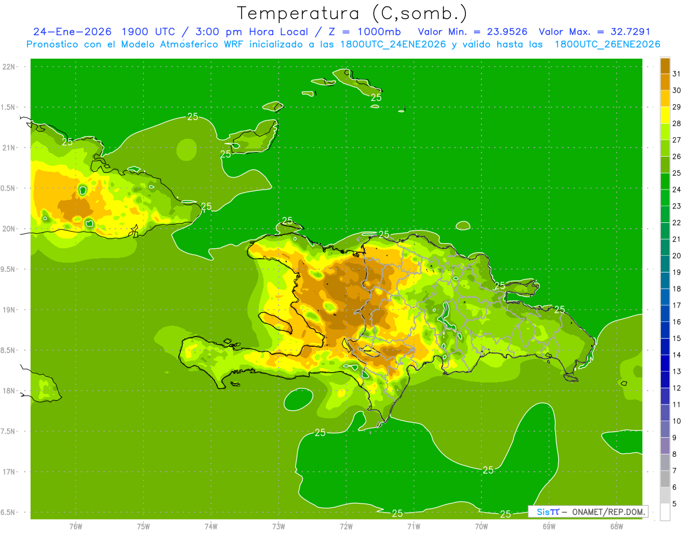Click the top dark-orange swatch above 31

click(665, 66)
